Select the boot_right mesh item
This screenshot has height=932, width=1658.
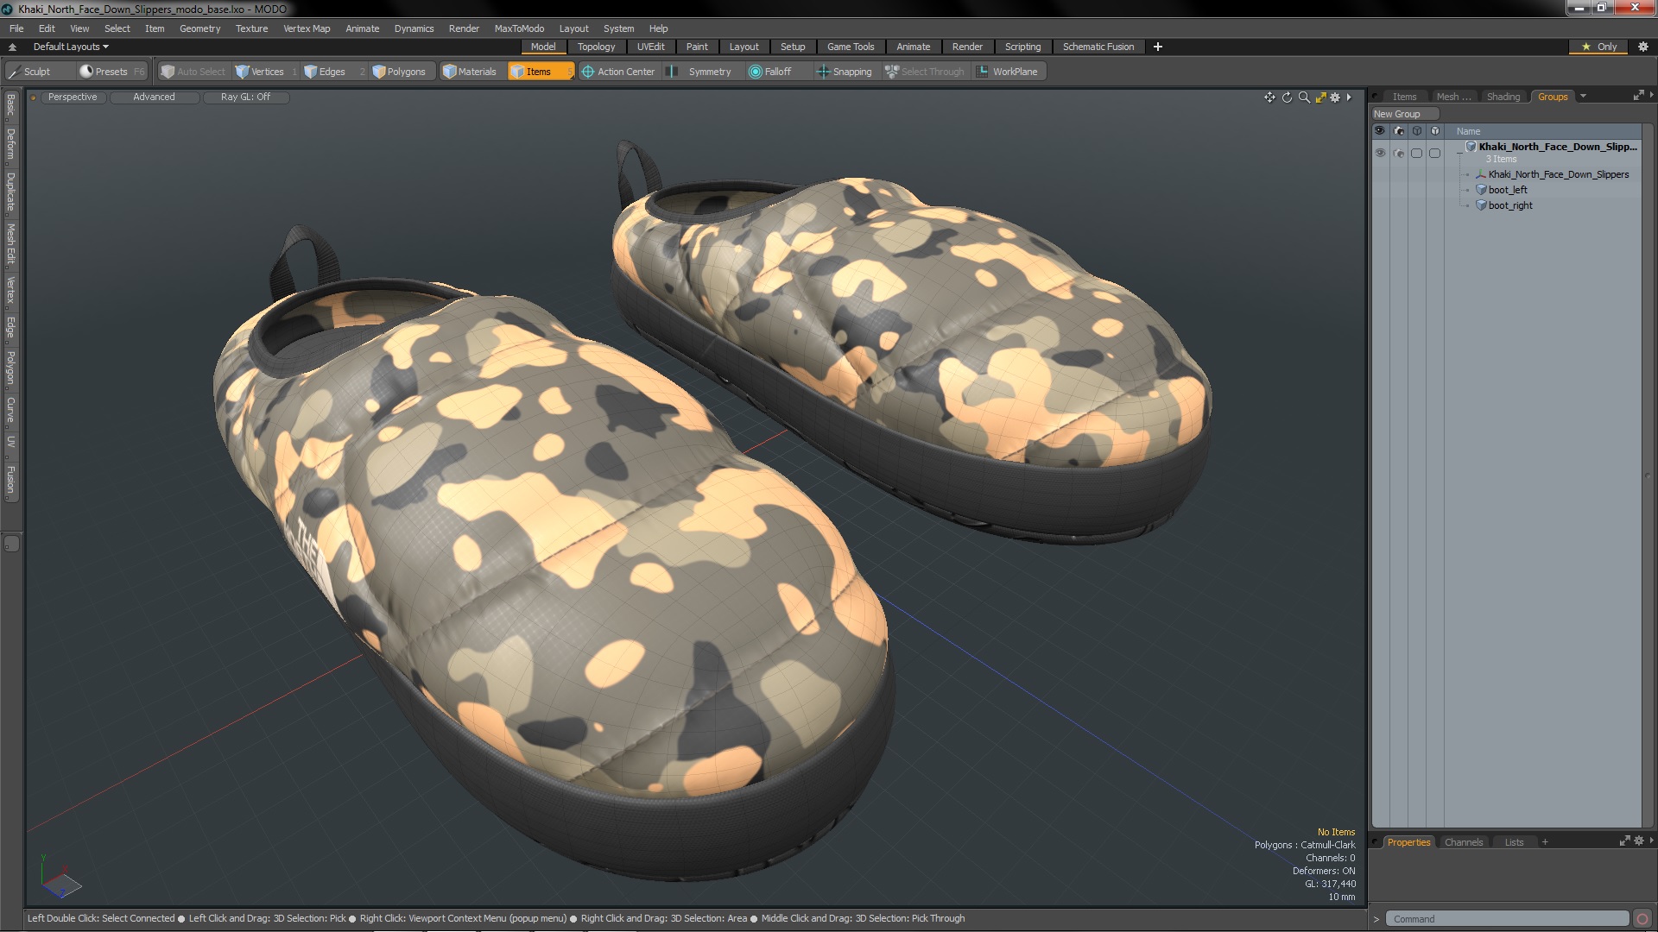click(x=1510, y=205)
